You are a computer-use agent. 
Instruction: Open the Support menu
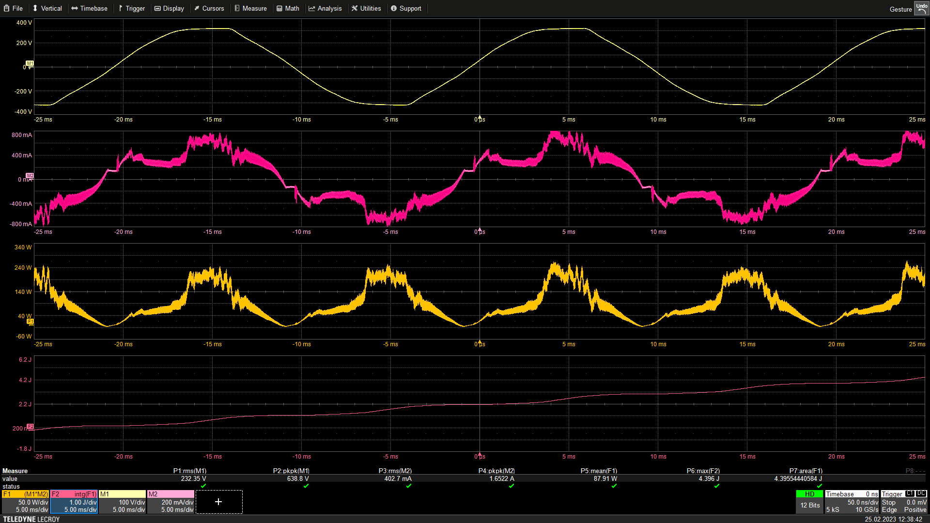406,8
